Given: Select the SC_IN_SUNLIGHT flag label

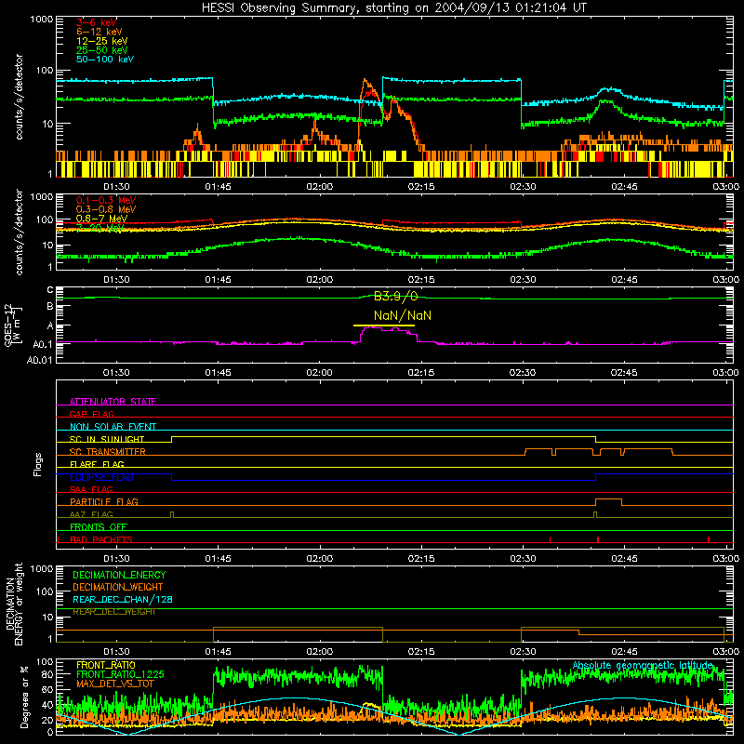Looking at the screenshot, I should 107,439.
